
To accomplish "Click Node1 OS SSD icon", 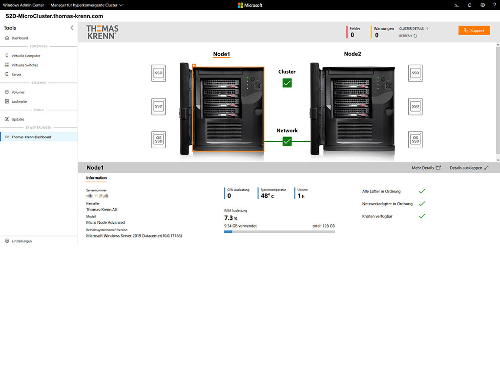I will (x=159, y=140).
